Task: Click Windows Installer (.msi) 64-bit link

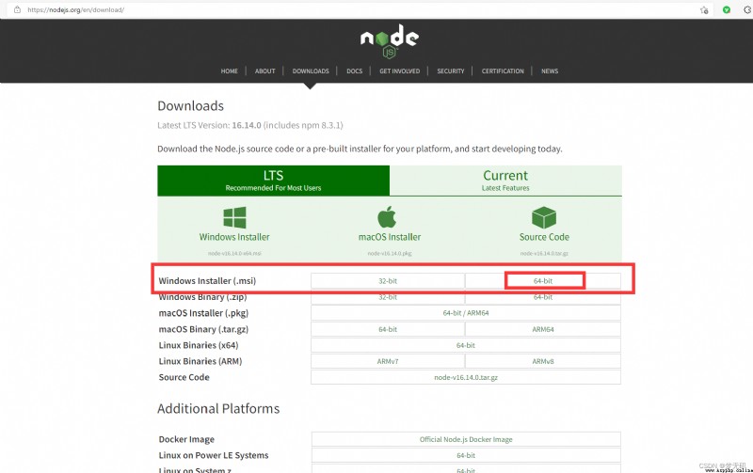Action: click(543, 281)
